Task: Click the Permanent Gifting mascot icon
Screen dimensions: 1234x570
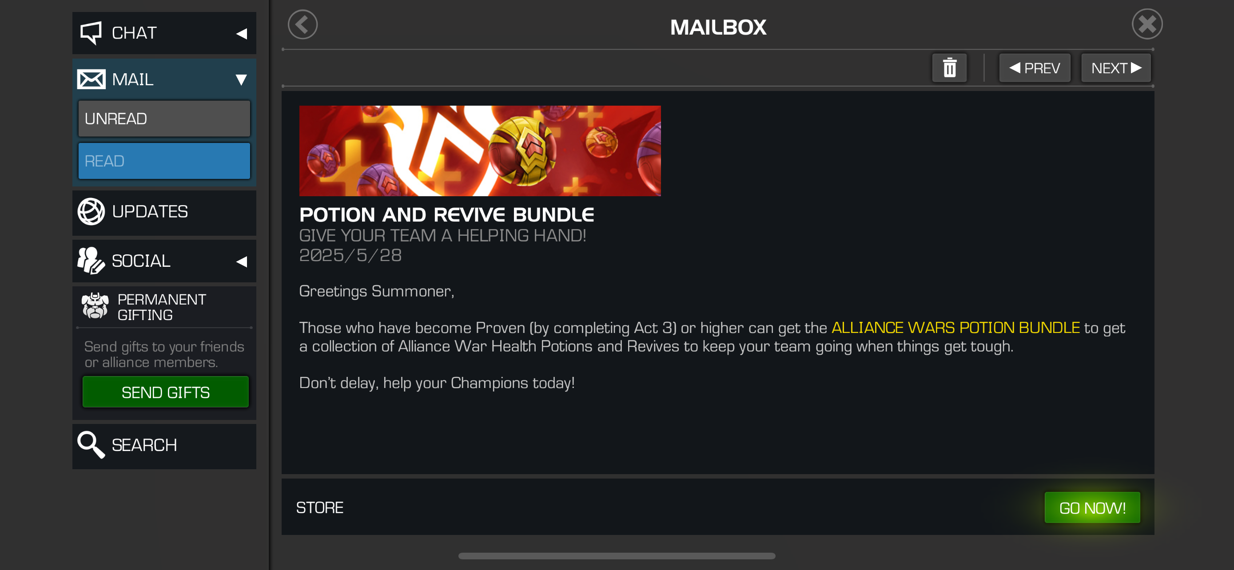Action: click(x=95, y=306)
